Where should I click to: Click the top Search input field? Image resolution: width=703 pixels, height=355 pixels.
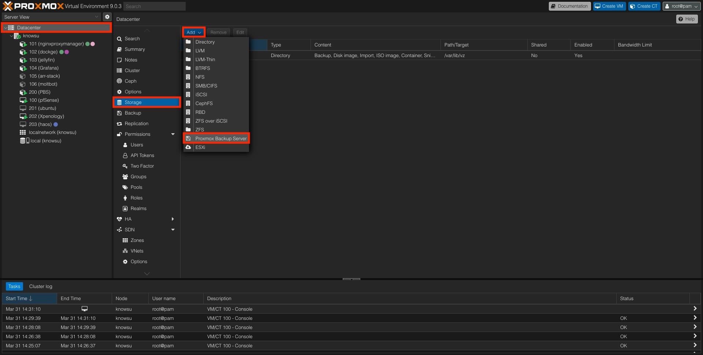coord(154,6)
